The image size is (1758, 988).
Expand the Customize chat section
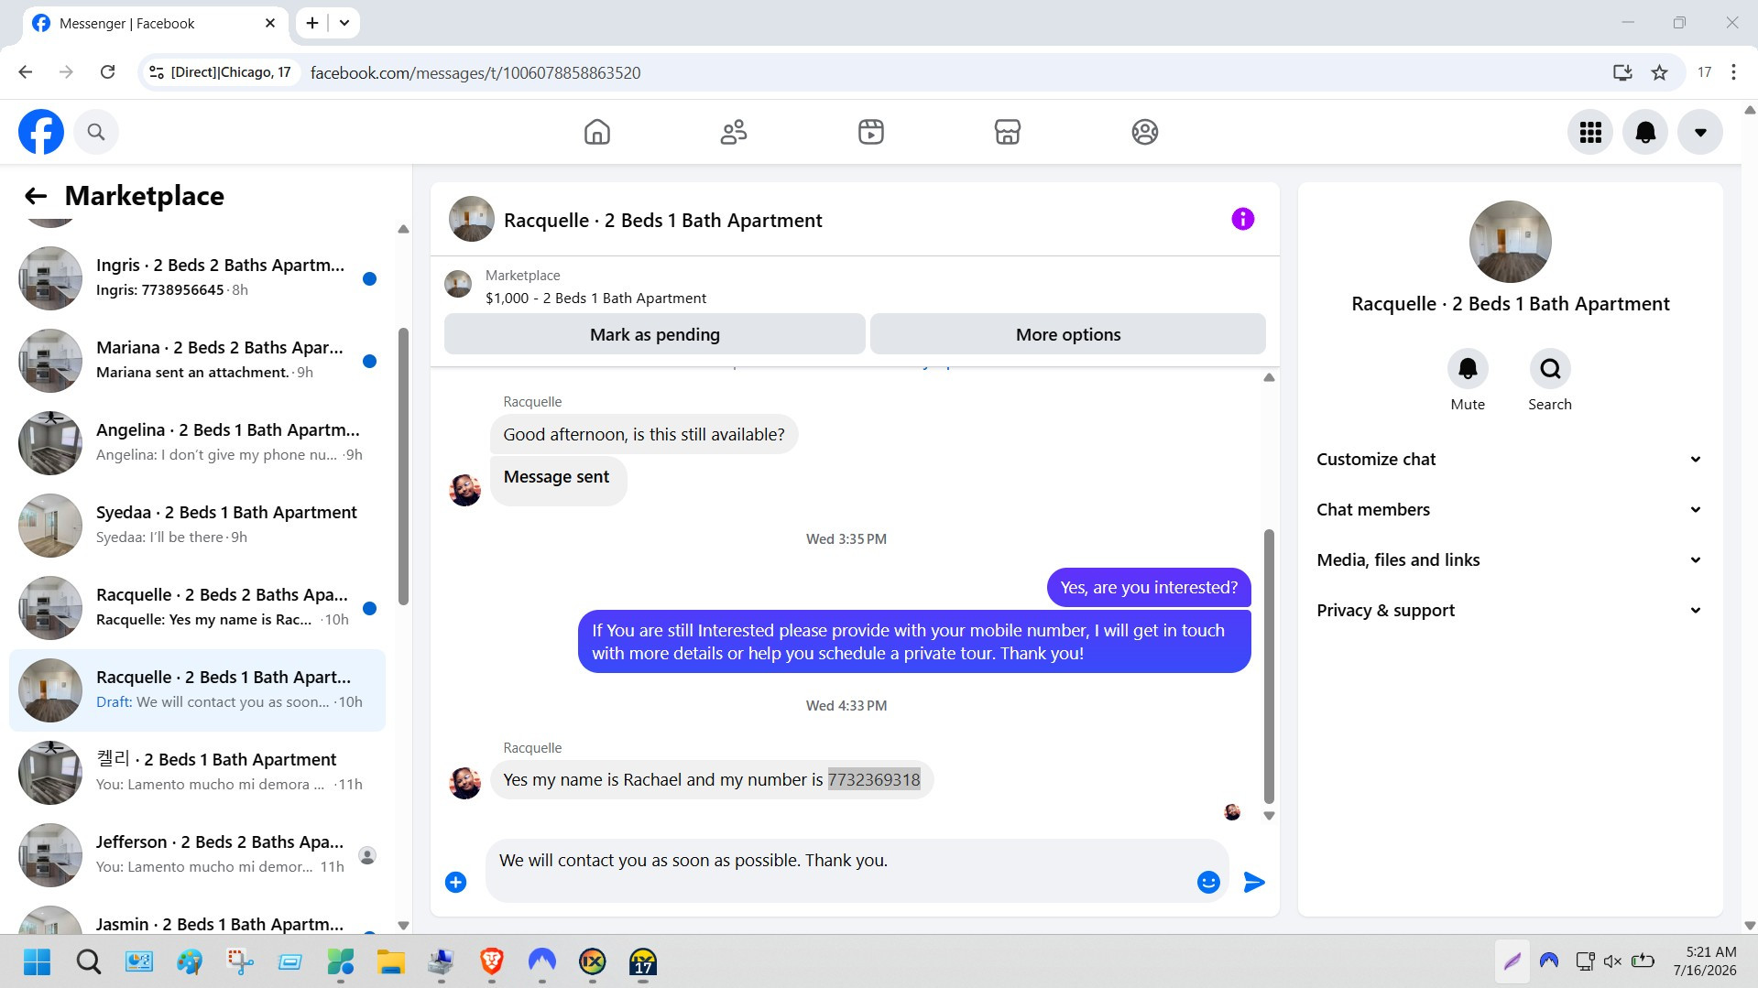coord(1510,460)
